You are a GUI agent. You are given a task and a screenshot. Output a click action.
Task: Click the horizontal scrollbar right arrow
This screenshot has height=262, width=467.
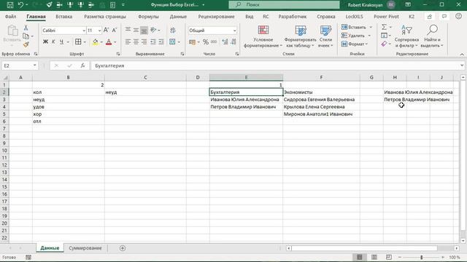point(457,248)
